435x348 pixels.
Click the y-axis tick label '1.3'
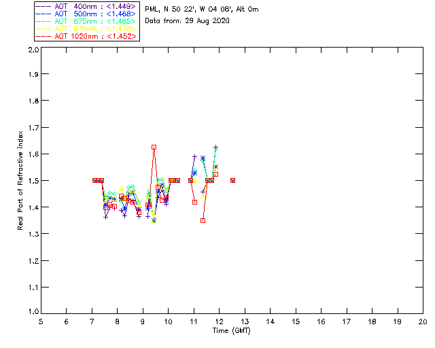pyautogui.click(x=33, y=234)
